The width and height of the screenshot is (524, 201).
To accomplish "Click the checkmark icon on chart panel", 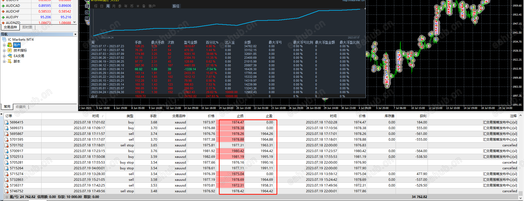I will click(x=87, y=12).
